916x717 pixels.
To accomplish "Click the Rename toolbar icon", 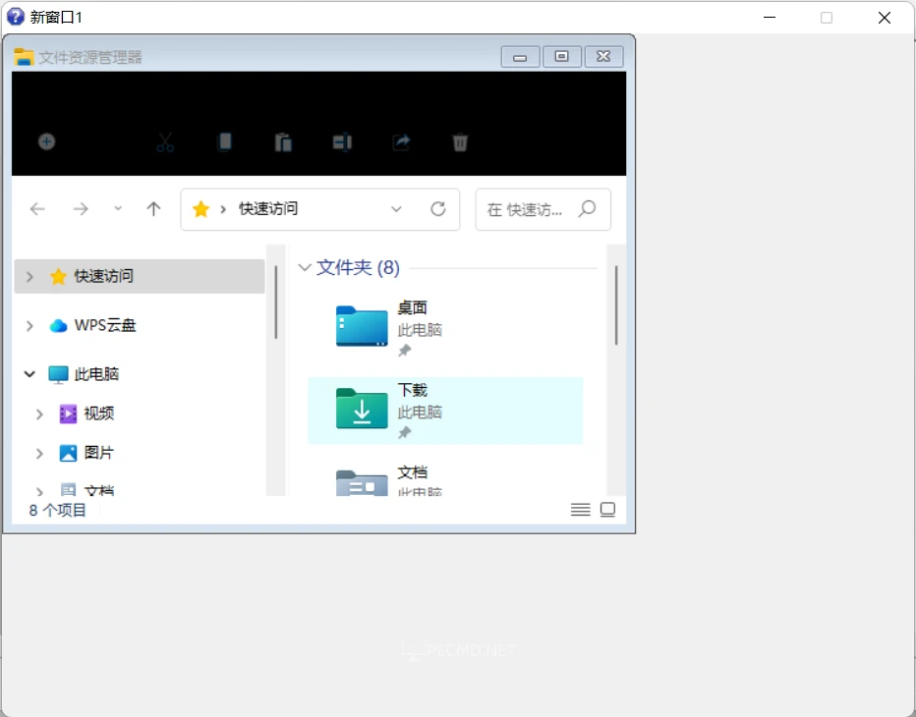I will pos(342,141).
